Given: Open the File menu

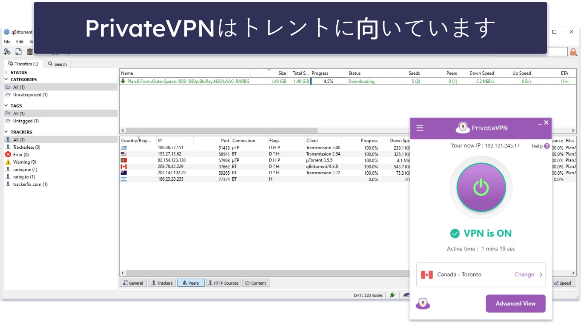Looking at the screenshot, I should [7, 42].
